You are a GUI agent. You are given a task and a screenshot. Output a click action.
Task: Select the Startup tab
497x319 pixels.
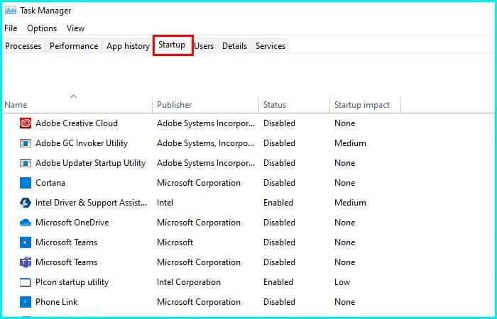[x=172, y=45]
